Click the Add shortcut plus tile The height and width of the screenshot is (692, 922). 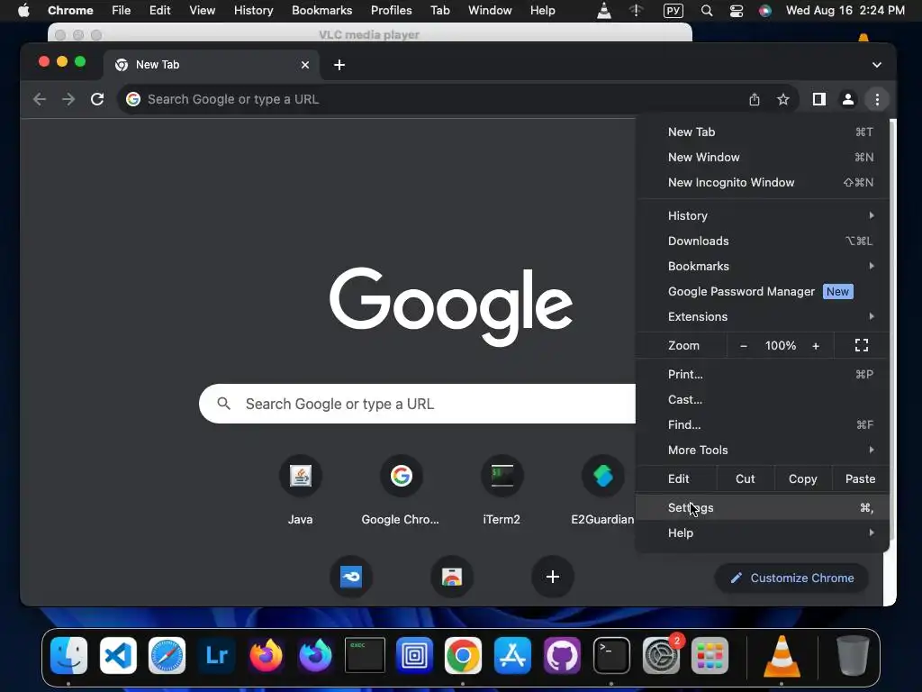(x=552, y=577)
